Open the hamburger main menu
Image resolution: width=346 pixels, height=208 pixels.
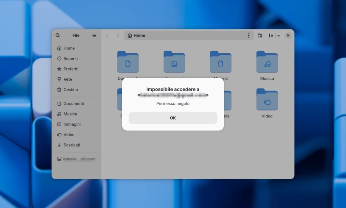[94, 35]
